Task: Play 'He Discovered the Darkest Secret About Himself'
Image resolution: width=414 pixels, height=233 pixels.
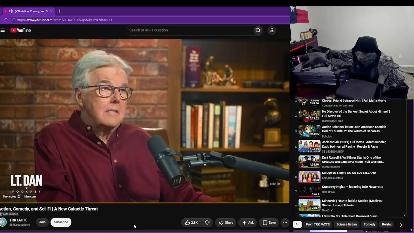Action: coord(356,114)
